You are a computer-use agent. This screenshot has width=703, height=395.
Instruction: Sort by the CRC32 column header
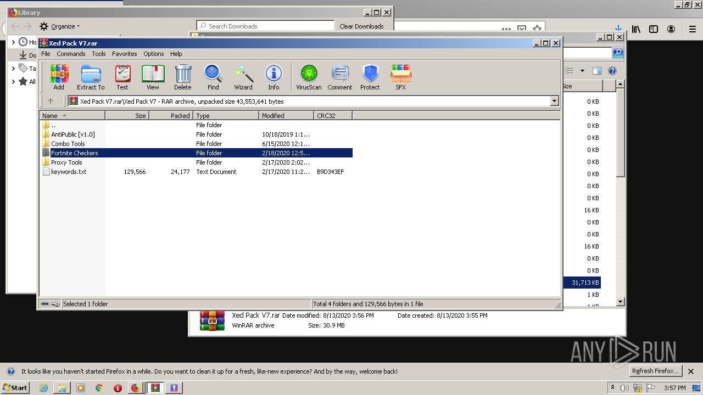[x=333, y=115]
